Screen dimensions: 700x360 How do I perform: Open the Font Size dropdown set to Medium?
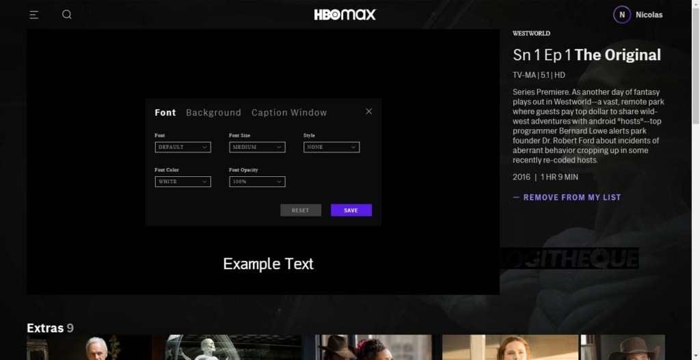257,148
